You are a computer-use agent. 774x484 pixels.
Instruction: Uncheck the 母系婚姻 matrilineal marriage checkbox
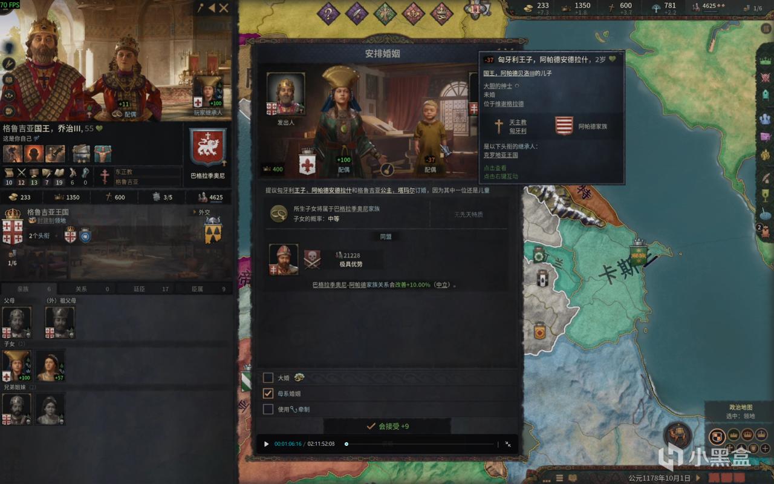(268, 393)
